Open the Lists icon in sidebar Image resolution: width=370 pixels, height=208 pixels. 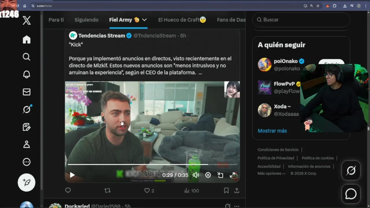(x=27, y=127)
